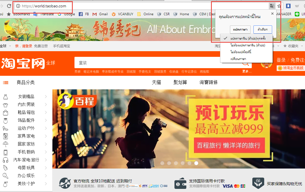The height and width of the screenshot is (192, 305).
Task: Click the wallet icon for 支持国际信用卡付款
Action: click(x=180, y=183)
